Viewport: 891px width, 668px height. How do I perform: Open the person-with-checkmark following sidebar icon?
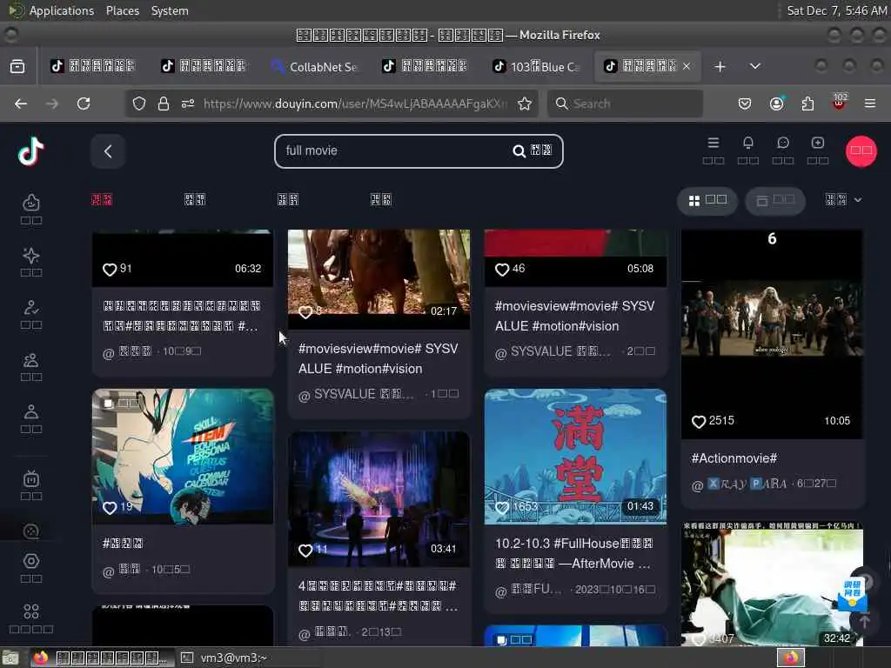[31, 307]
